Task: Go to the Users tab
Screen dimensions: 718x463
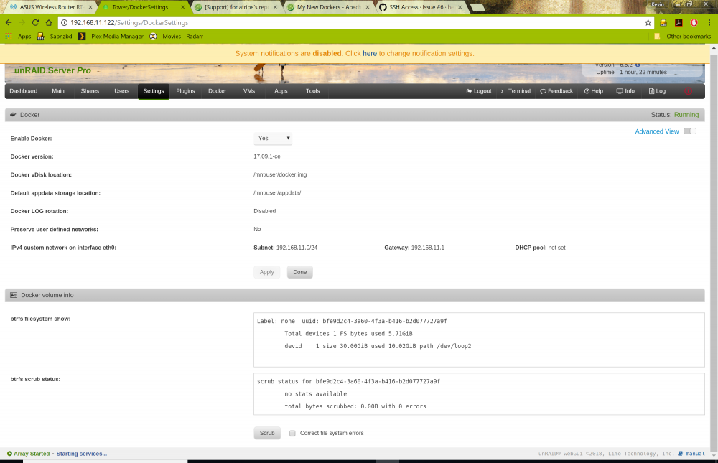Action: point(122,91)
